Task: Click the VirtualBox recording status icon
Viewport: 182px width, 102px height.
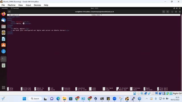Action: pyautogui.click(x=160, y=93)
